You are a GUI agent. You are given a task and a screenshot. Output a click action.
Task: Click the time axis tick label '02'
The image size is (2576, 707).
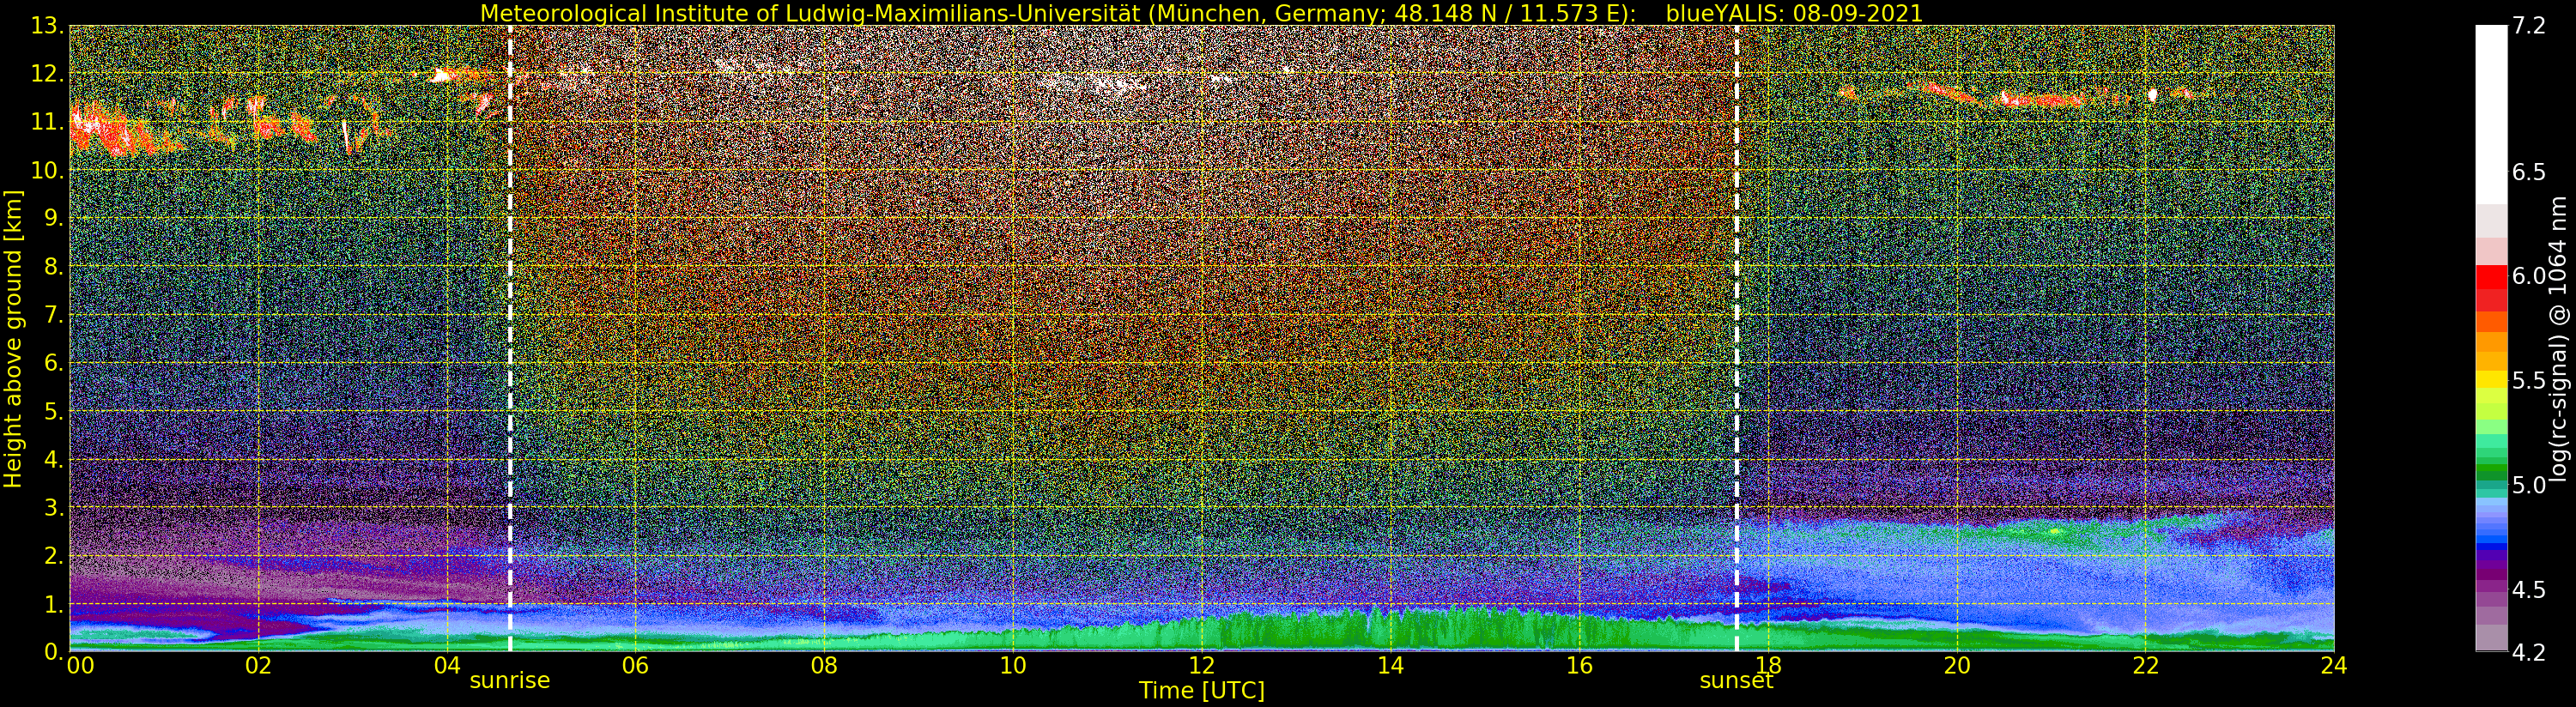[259, 665]
